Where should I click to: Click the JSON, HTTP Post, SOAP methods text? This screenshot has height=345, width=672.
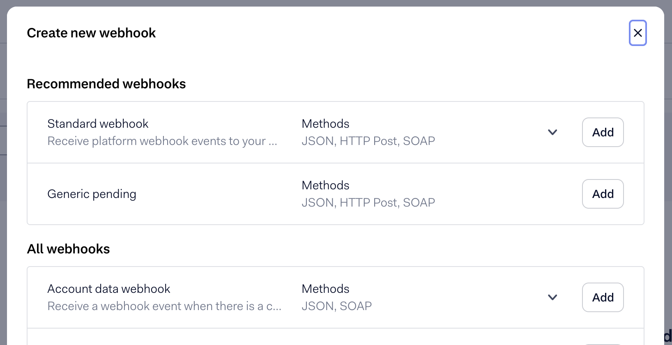tap(368, 141)
